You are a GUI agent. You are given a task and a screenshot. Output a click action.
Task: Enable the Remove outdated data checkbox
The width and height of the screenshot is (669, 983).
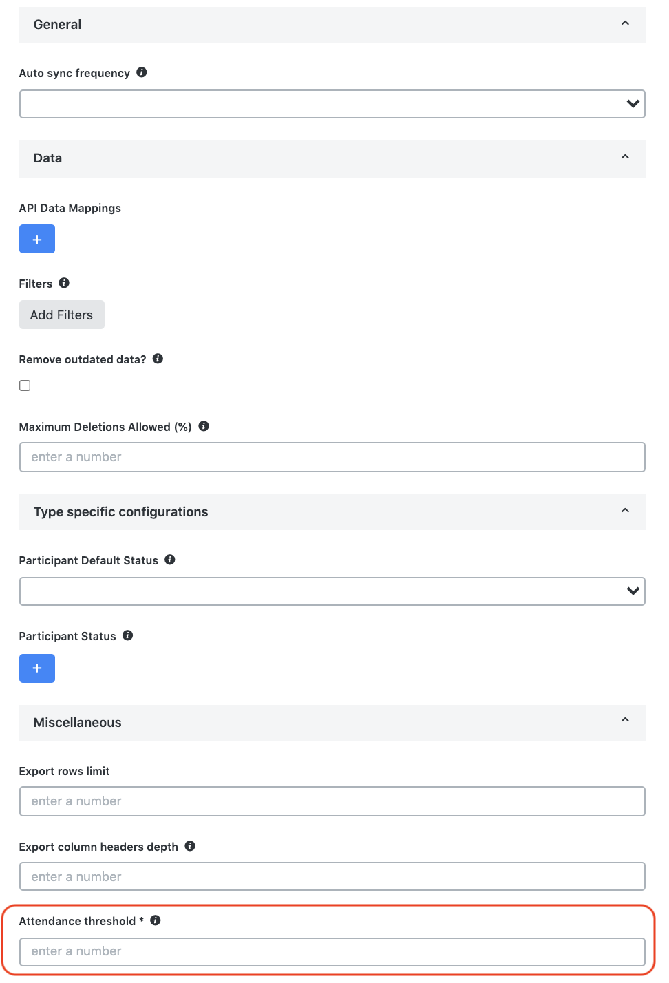tap(25, 385)
